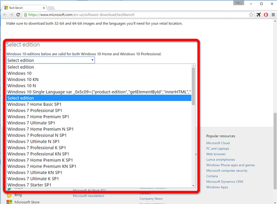Click the Microsoft Store logo icon
The height and width of the screenshot is (204, 277).
tap(9, 202)
